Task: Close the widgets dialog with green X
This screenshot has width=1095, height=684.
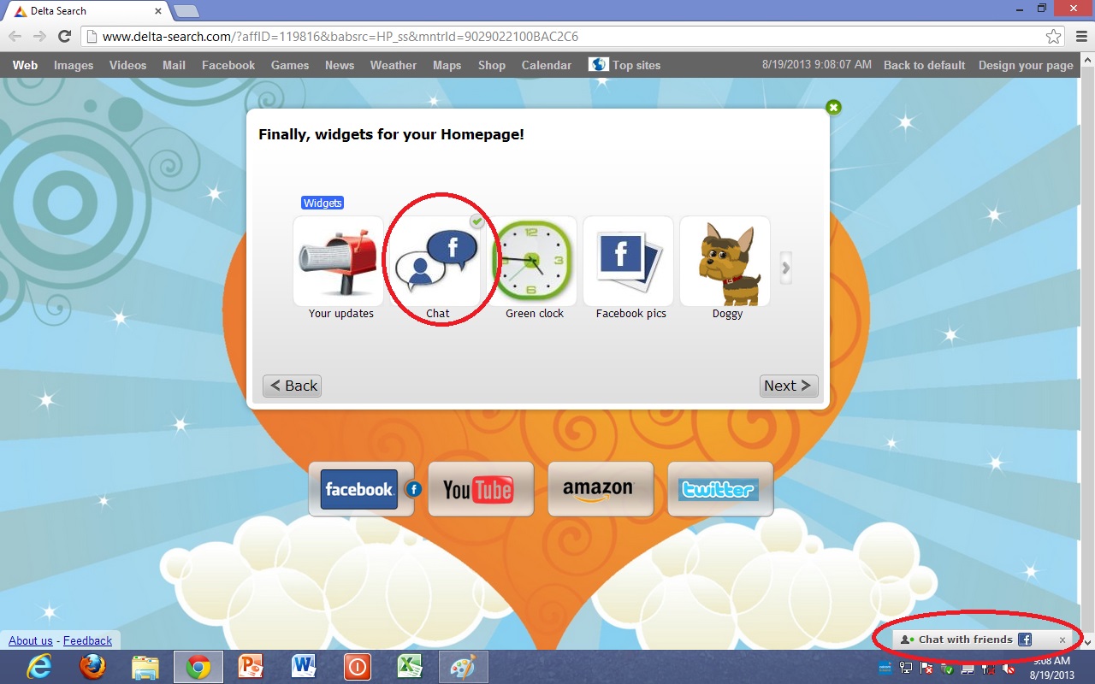Action: click(x=833, y=107)
